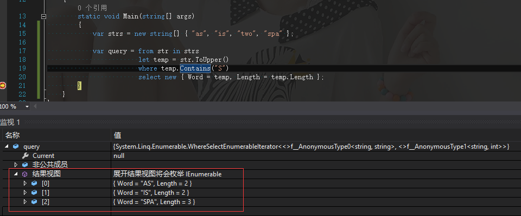
Task: Expand result item [2]
Action: tap(25, 202)
